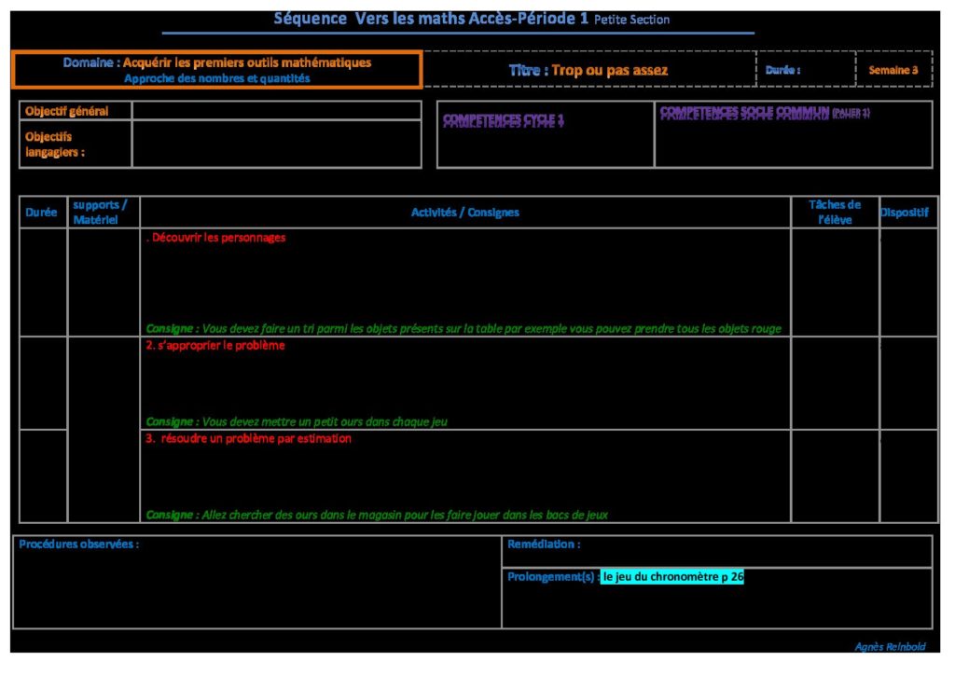This screenshot has width=955, height=675.
Task: Select the 'supports / Matériel' column header
Action: (102, 213)
